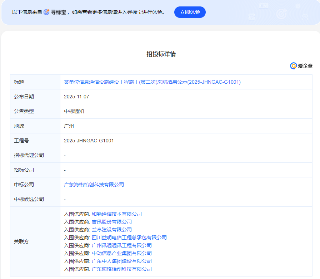Open 四川益明电信工程总承包有限公司 page

[x=129, y=238]
